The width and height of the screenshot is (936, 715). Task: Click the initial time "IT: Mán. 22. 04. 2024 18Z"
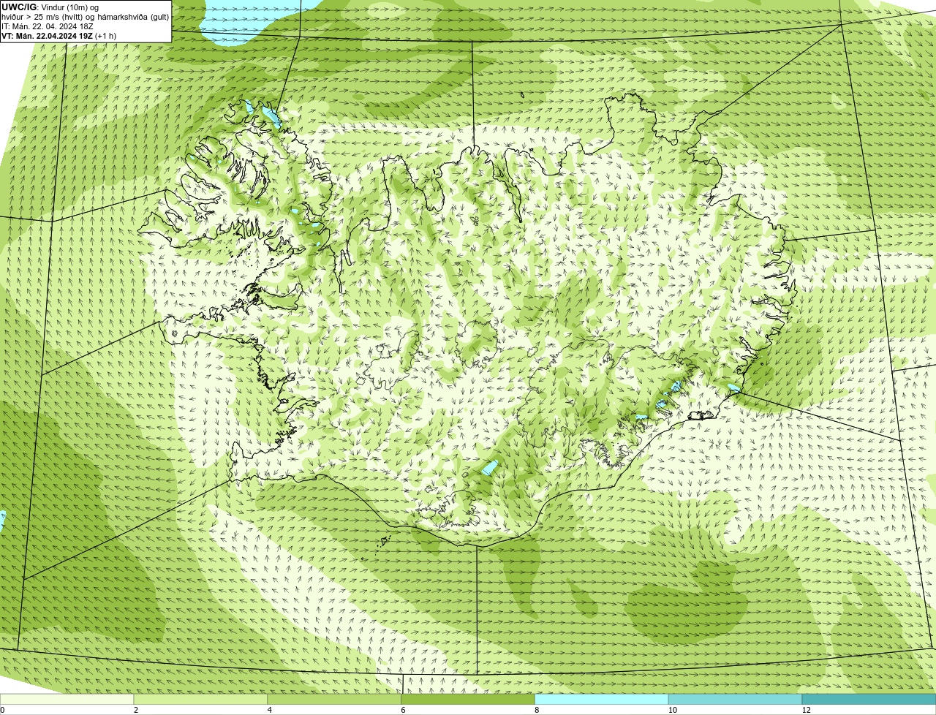pyautogui.click(x=48, y=26)
